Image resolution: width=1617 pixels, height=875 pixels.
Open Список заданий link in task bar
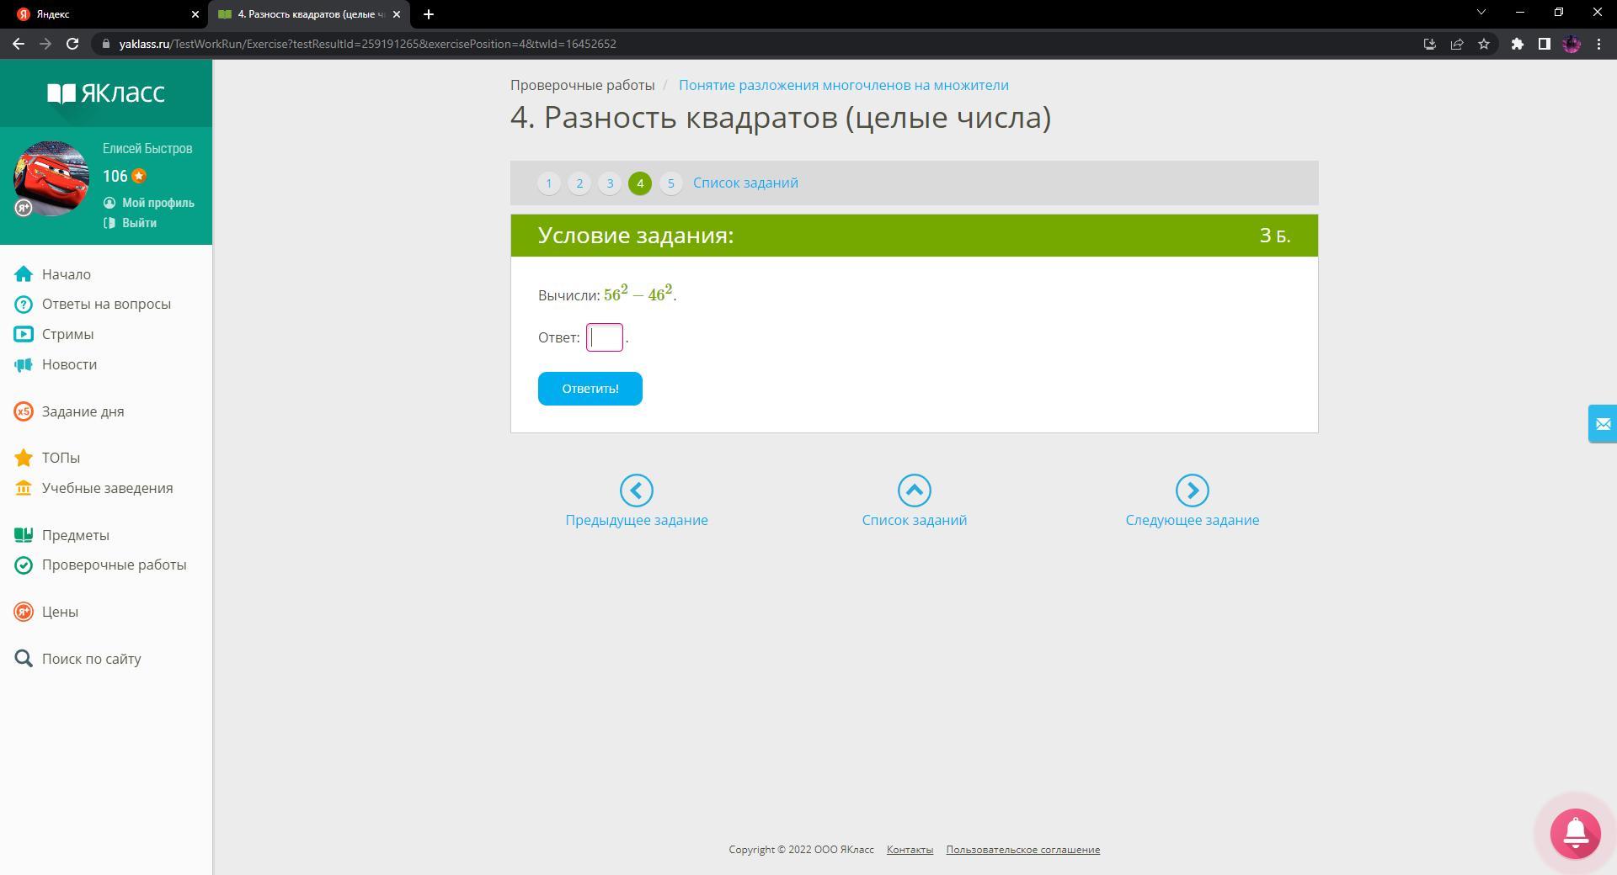tap(745, 183)
